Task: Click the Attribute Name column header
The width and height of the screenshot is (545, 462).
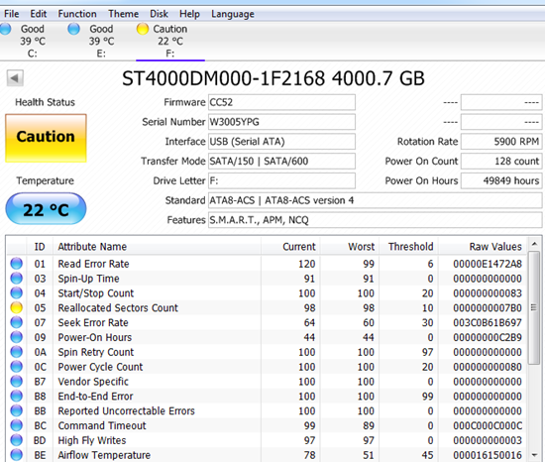Action: click(157, 247)
